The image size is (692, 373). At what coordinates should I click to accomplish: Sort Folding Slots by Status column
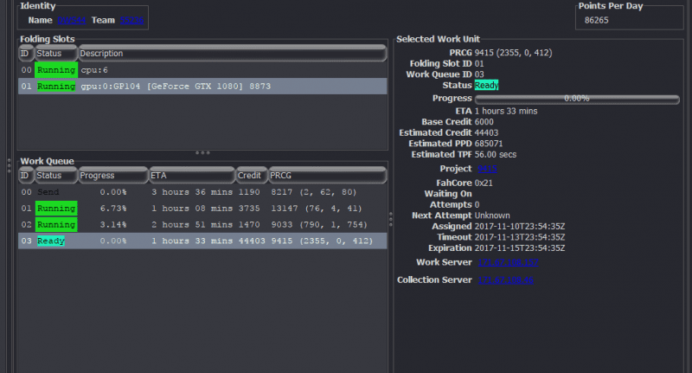click(x=56, y=54)
